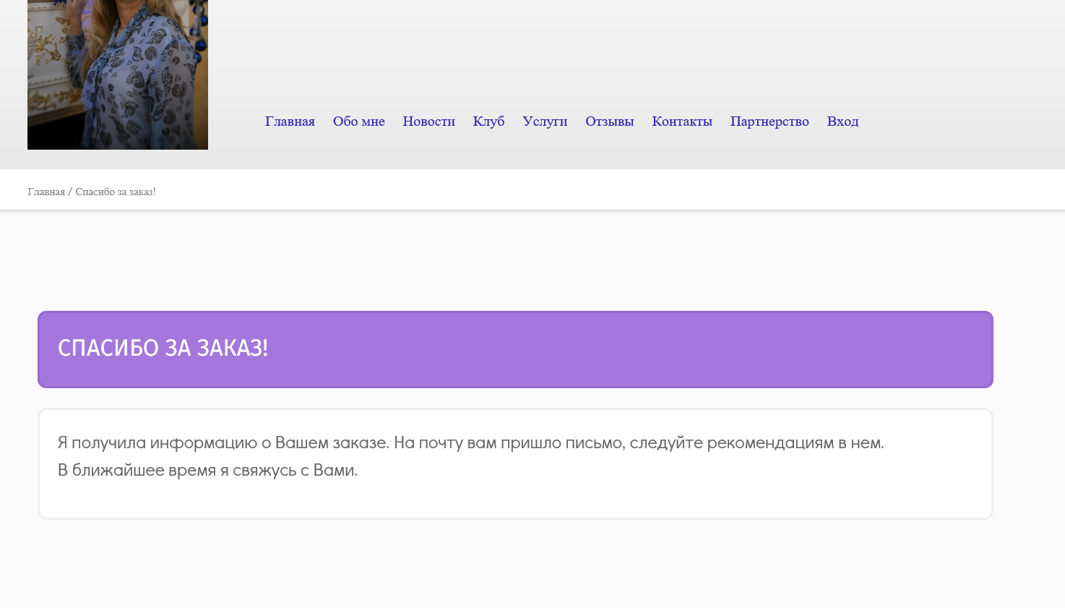The height and width of the screenshot is (608, 1065).
Task: Open the Новости menu section
Action: 428,121
